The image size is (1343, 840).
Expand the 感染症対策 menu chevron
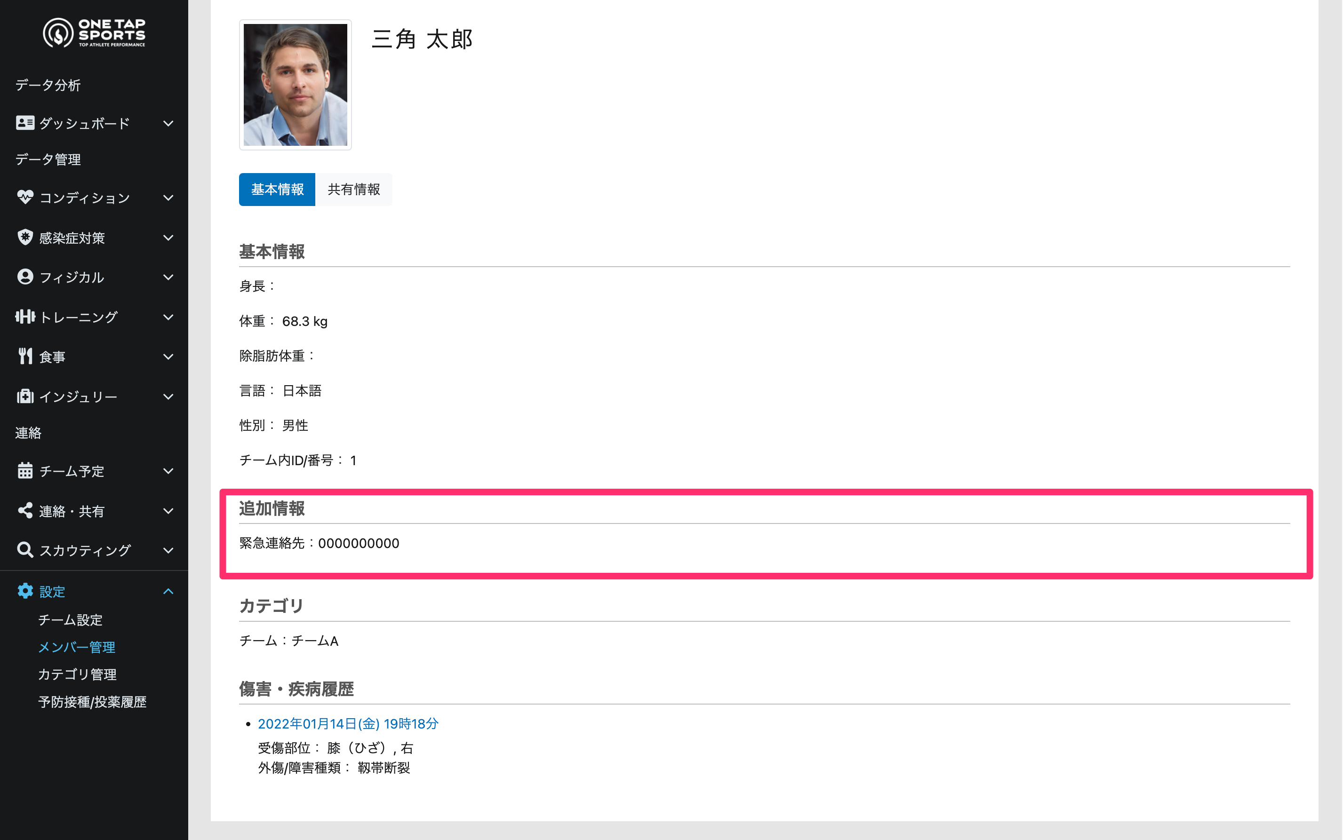point(168,238)
